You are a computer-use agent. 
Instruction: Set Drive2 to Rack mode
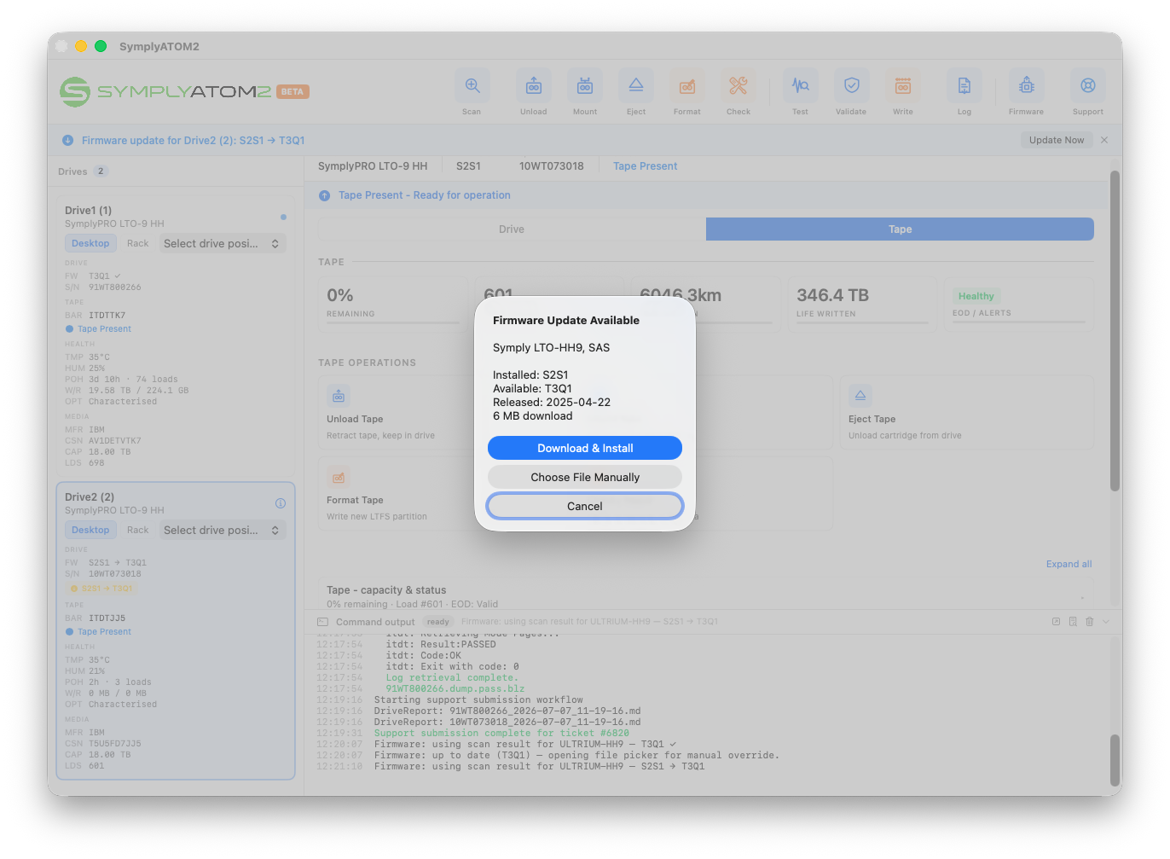click(138, 530)
